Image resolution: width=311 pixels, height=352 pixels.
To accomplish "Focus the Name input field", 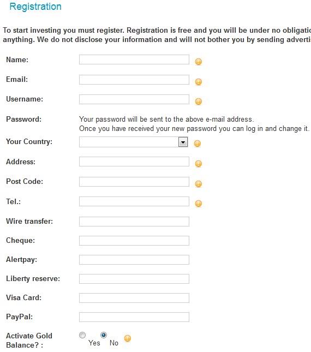I will 134,59.
